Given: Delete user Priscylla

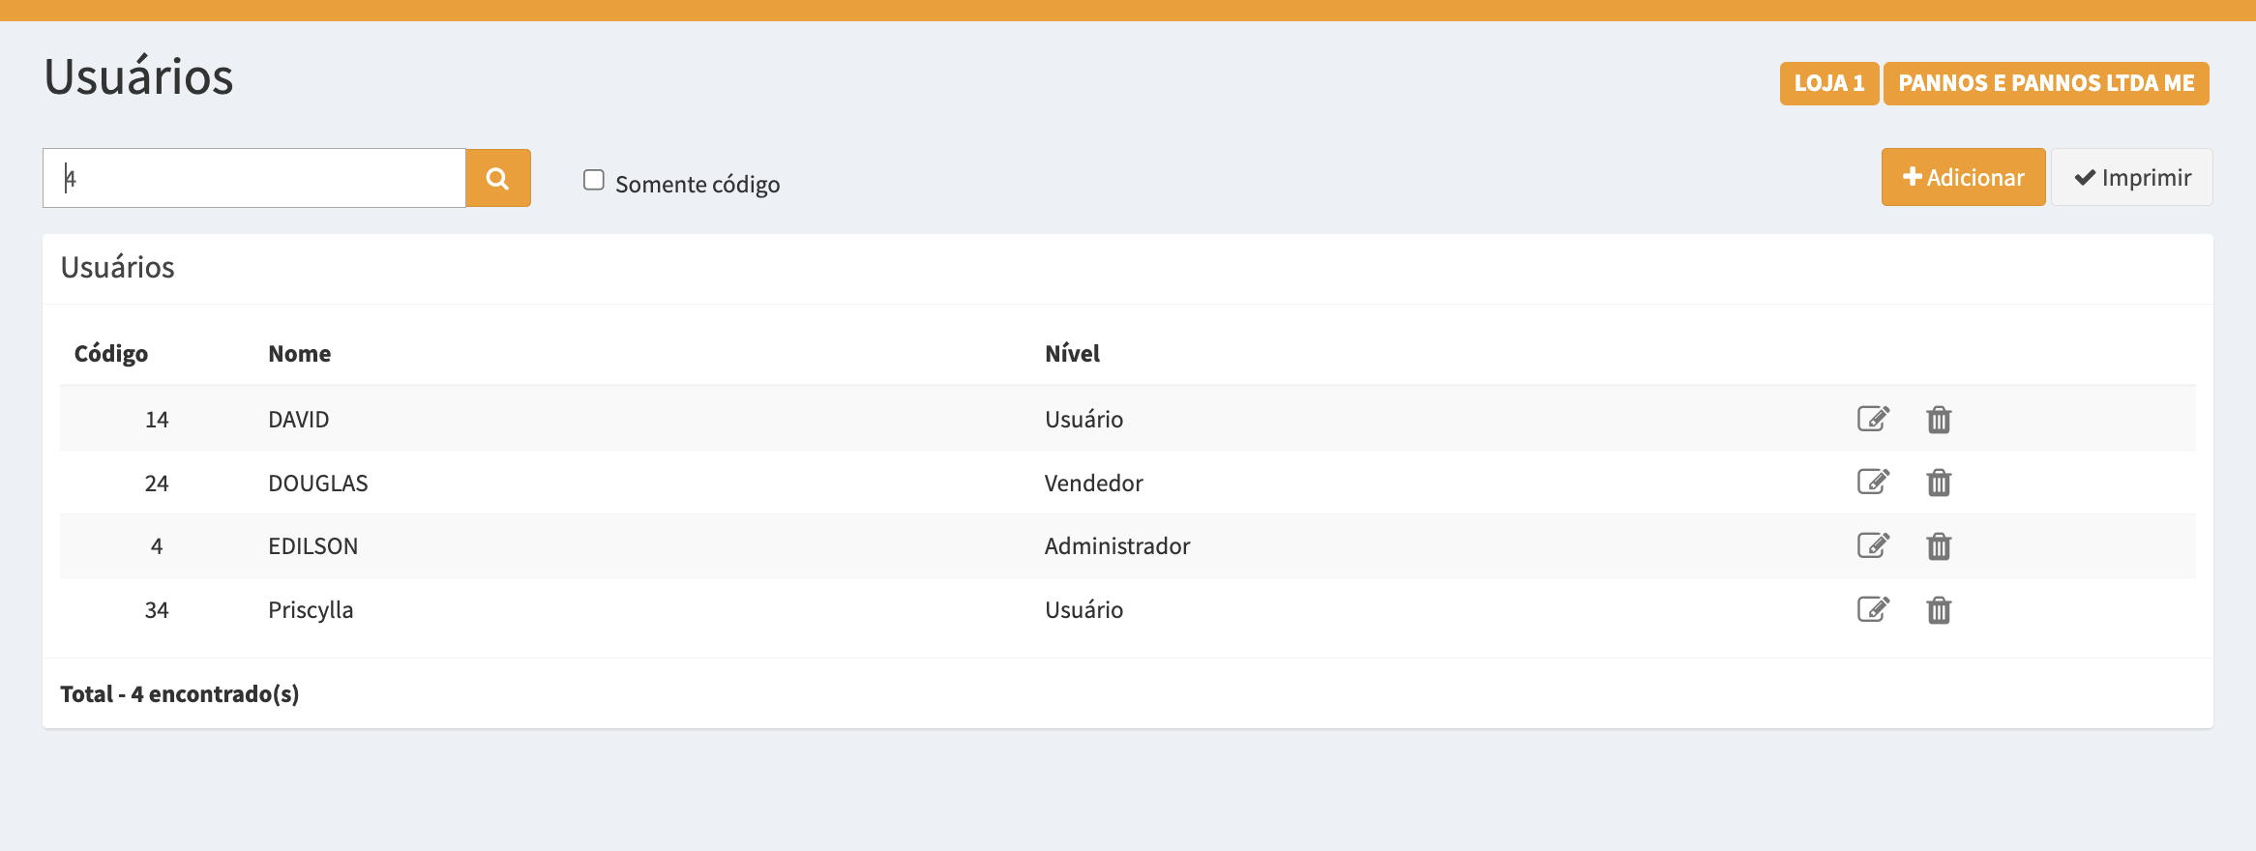Looking at the screenshot, I should coord(1939,610).
